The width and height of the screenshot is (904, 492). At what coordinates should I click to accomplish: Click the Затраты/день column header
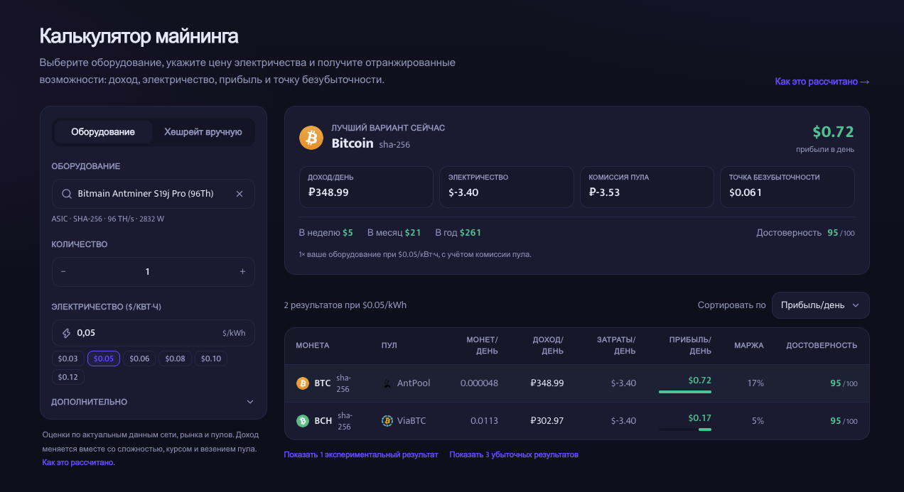coord(616,346)
